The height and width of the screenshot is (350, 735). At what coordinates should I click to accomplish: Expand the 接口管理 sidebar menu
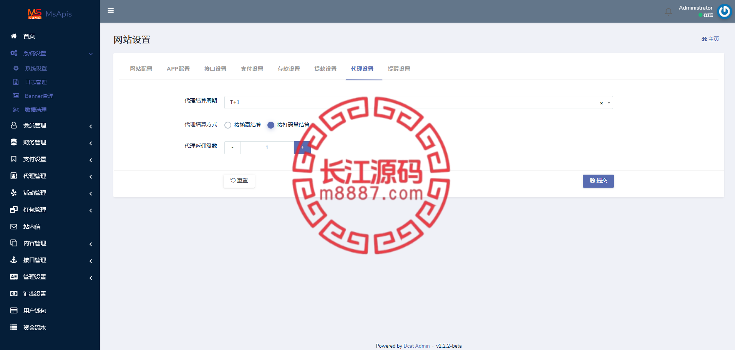pos(91,261)
